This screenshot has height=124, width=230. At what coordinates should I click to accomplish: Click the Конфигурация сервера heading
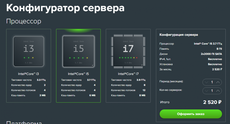coord(179,35)
